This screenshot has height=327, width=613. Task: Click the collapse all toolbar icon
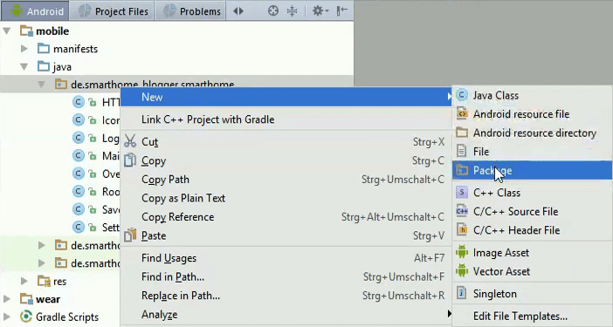292,11
